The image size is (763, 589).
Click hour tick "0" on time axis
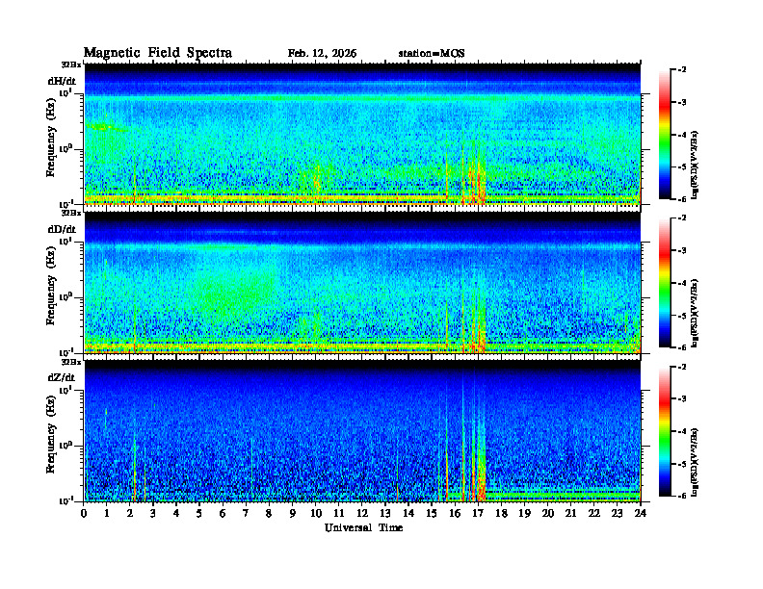click(84, 513)
